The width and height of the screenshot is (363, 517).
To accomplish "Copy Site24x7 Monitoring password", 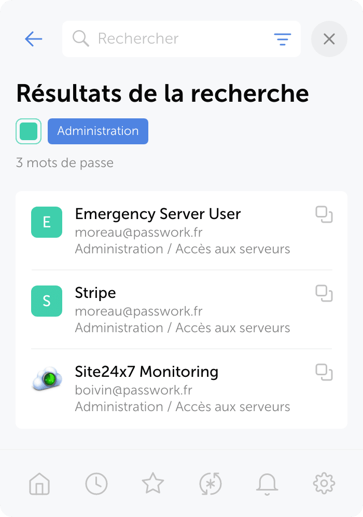I will coord(324,372).
